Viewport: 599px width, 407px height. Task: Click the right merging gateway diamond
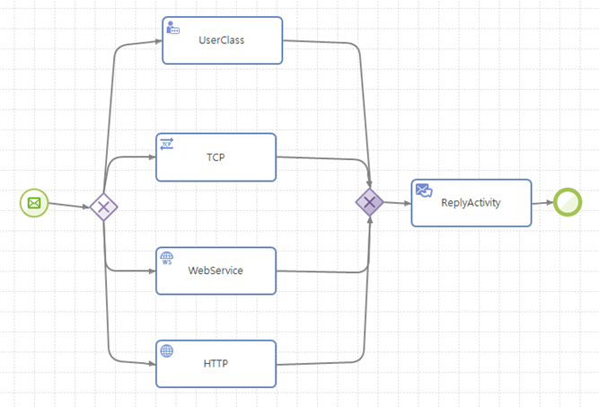click(x=370, y=201)
